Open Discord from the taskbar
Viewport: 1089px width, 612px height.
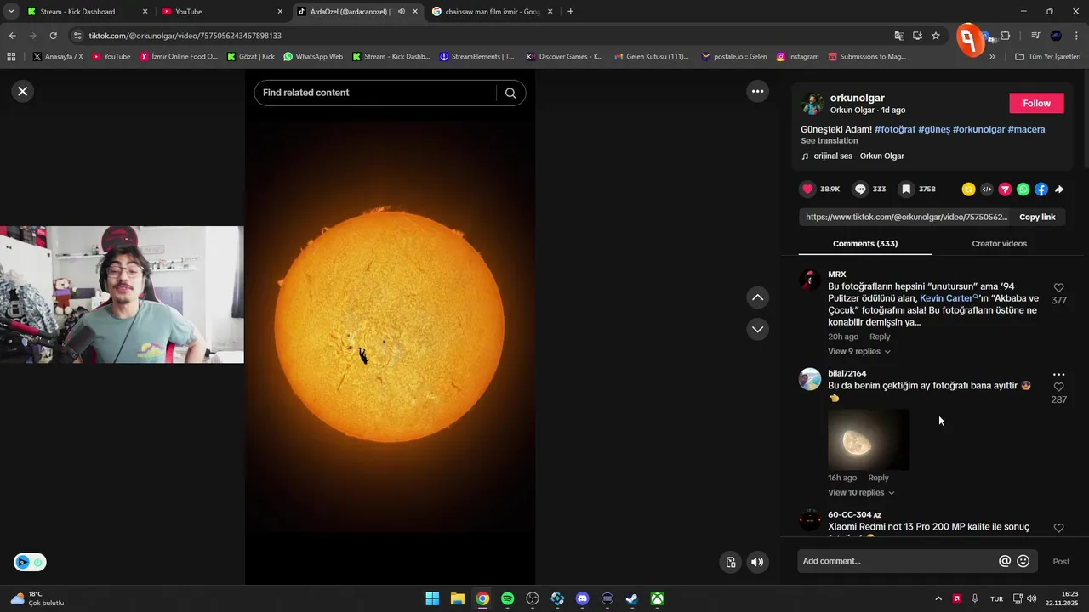582,599
